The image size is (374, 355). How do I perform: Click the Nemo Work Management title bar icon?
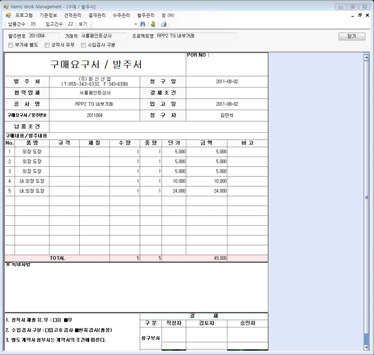click(x=6, y=7)
